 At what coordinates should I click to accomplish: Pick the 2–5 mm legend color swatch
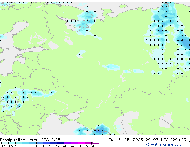pyautogui.click(x=26, y=143)
